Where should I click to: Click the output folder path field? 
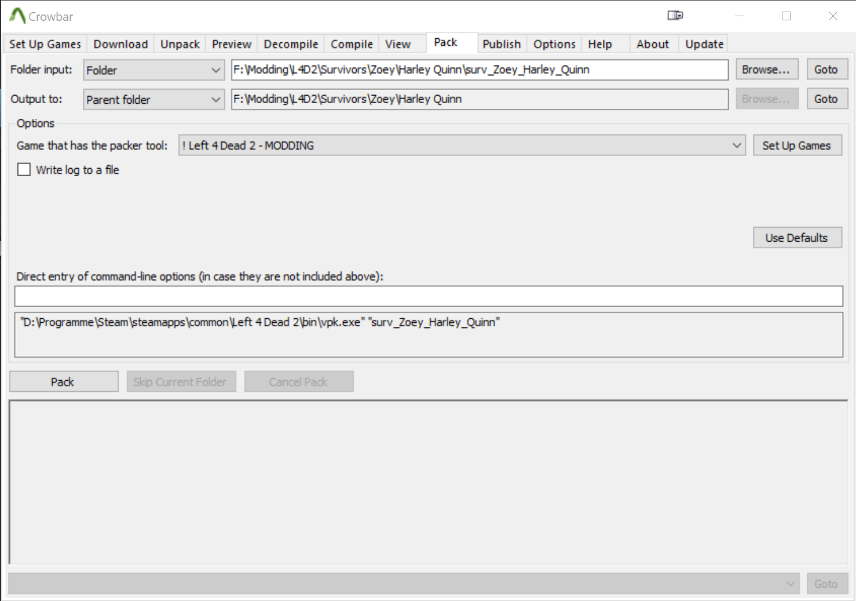[480, 99]
